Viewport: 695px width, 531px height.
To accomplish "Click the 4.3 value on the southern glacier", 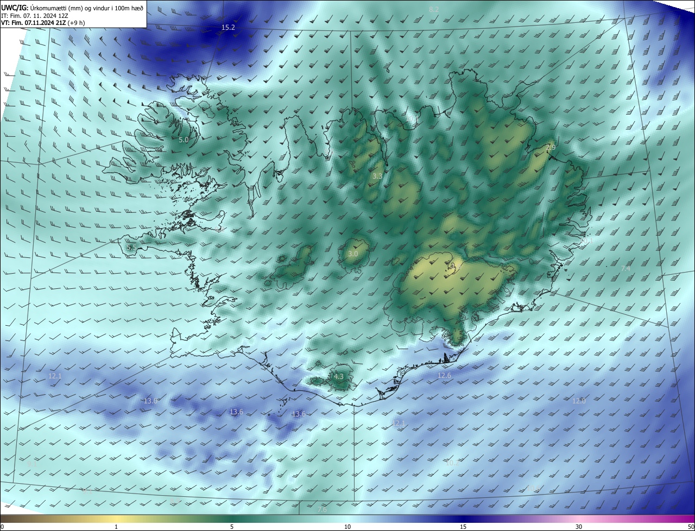I will [339, 376].
